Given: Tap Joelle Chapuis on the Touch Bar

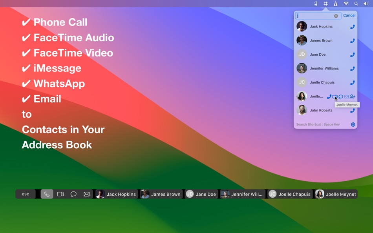Looking at the screenshot, I should coord(290,194).
